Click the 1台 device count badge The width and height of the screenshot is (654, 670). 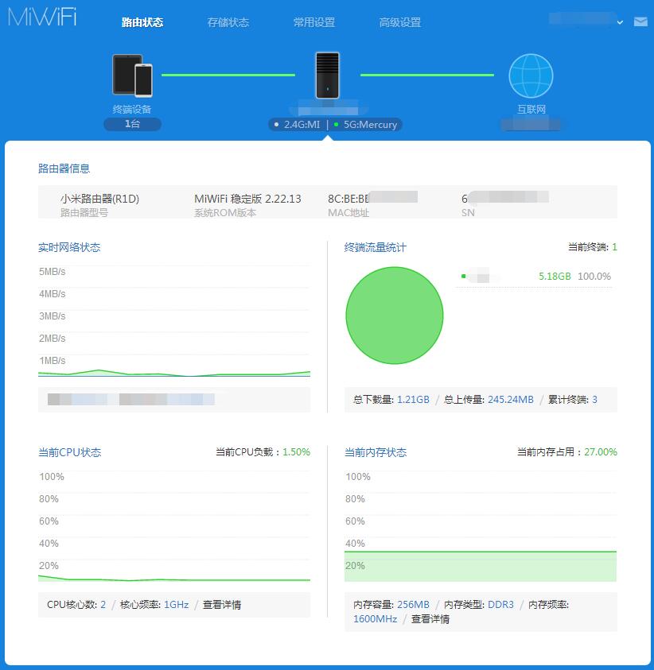[133, 124]
